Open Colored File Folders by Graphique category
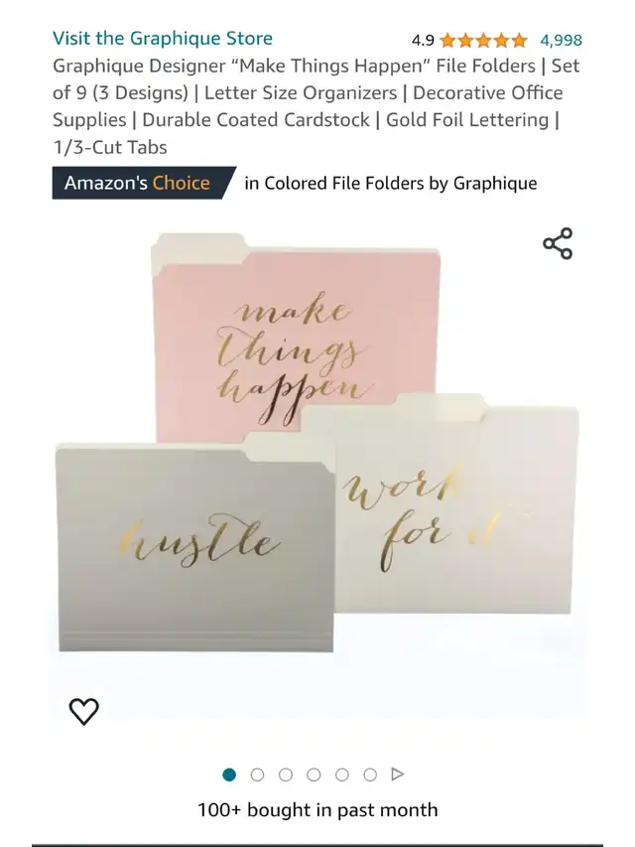The height and width of the screenshot is (847, 635). coord(391,183)
